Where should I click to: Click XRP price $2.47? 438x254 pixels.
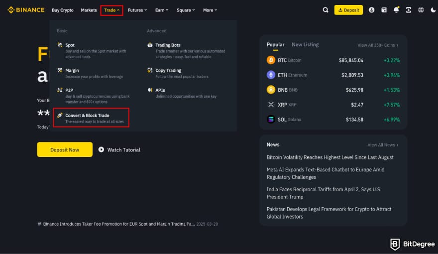[357, 105]
